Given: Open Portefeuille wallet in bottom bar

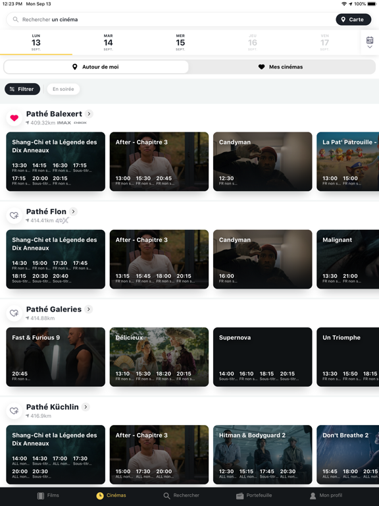Looking at the screenshot, I should pyautogui.click(x=254, y=495).
